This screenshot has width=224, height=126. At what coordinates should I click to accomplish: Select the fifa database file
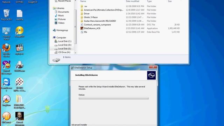coord(85,32)
